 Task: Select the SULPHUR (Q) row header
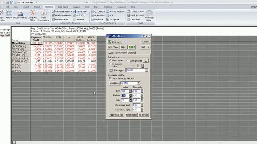(20, 62)
